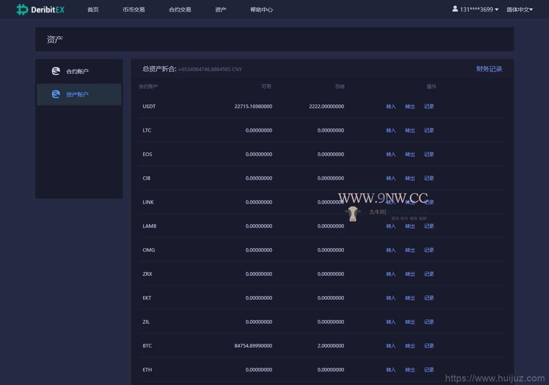Click 转入 in the LAMB row
Screen dimensions: 549x385
click(x=391, y=226)
